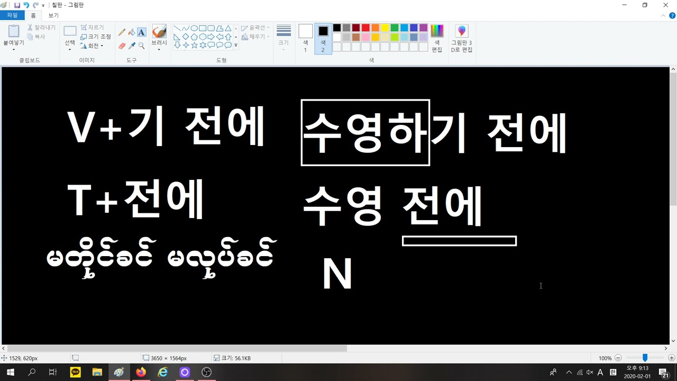Viewport: 677px width, 381px height.
Task: Switch to the 홈 tab
Action: coord(33,16)
